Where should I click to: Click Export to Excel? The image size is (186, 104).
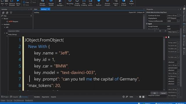click(x=124, y=3)
